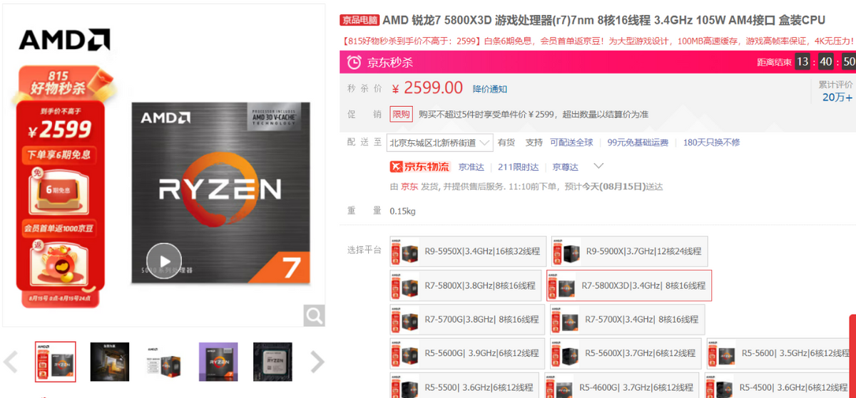Select the first promo thumbnail image
This screenshot has height=398, width=856.
56,362
